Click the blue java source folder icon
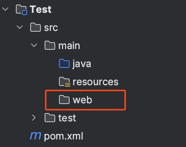 [64, 63]
